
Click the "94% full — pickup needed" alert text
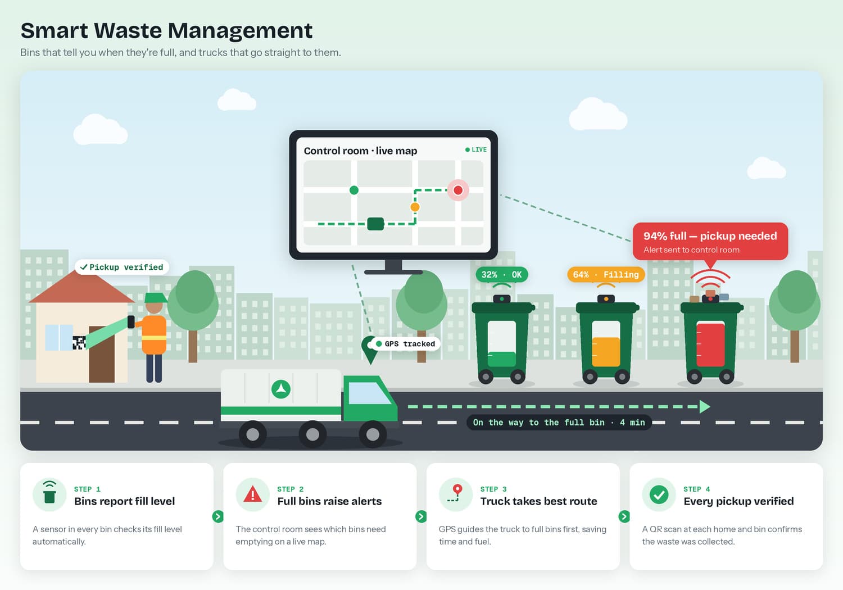click(710, 236)
